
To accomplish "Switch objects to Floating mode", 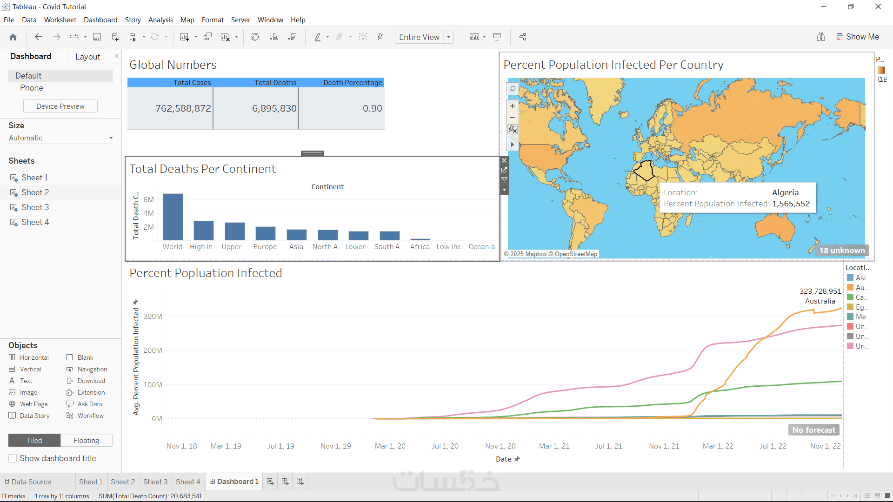I will [87, 440].
